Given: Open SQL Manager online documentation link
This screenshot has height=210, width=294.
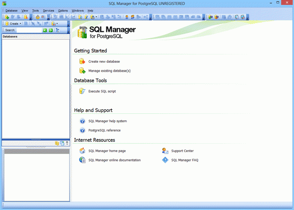Looking at the screenshot, I should 114,160.
